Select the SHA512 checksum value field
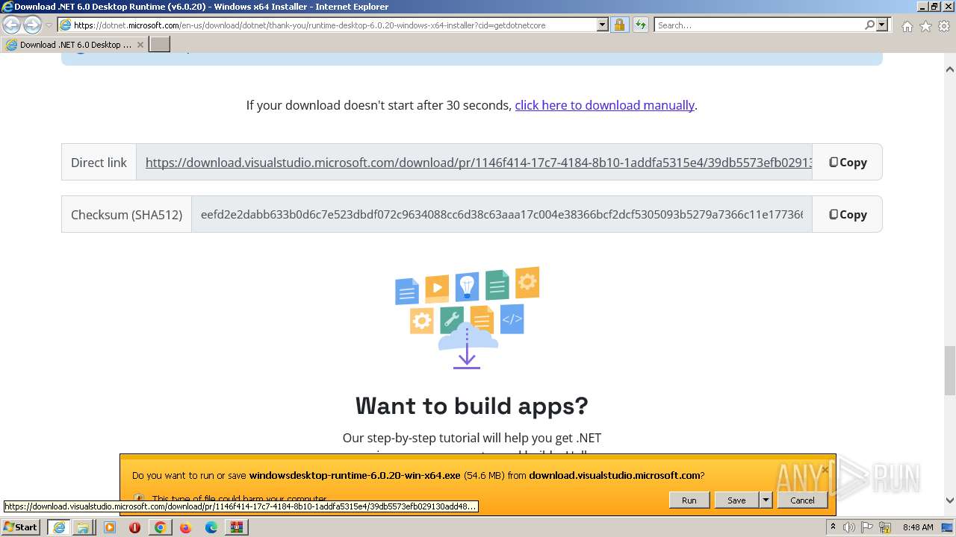956x537 pixels. [502, 215]
